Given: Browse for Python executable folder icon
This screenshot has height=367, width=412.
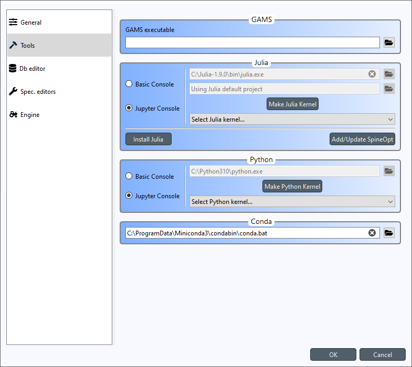Looking at the screenshot, I should [x=389, y=171].
